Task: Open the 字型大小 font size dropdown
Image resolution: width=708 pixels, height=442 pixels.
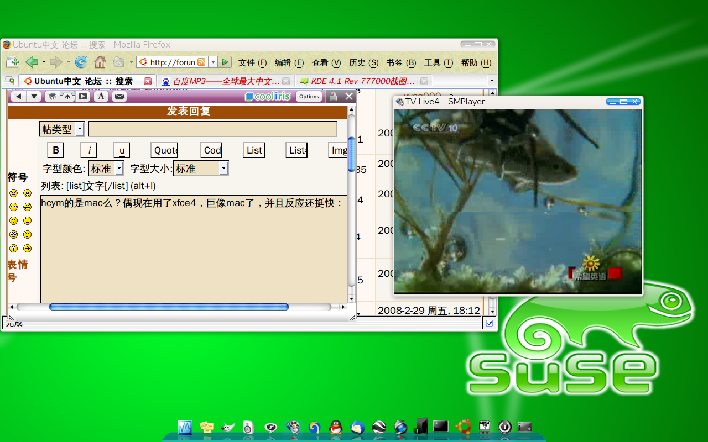Action: pos(201,169)
